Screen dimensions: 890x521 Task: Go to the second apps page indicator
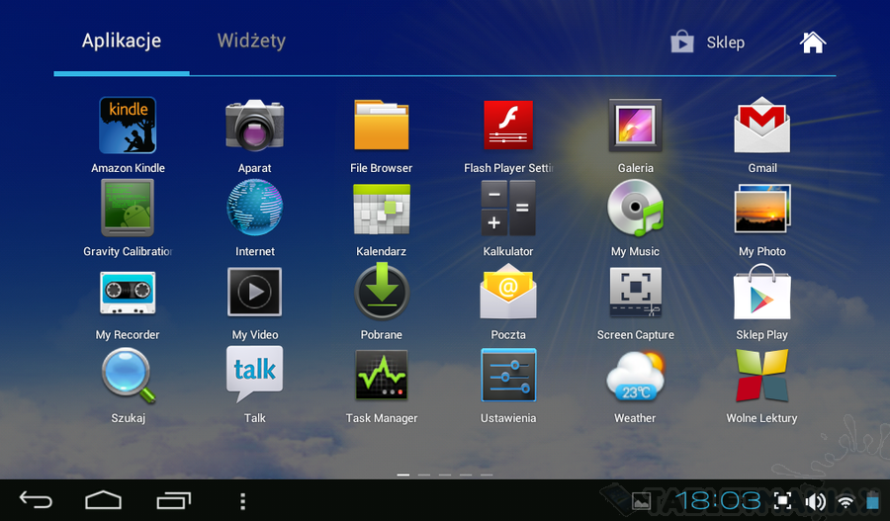click(x=424, y=475)
